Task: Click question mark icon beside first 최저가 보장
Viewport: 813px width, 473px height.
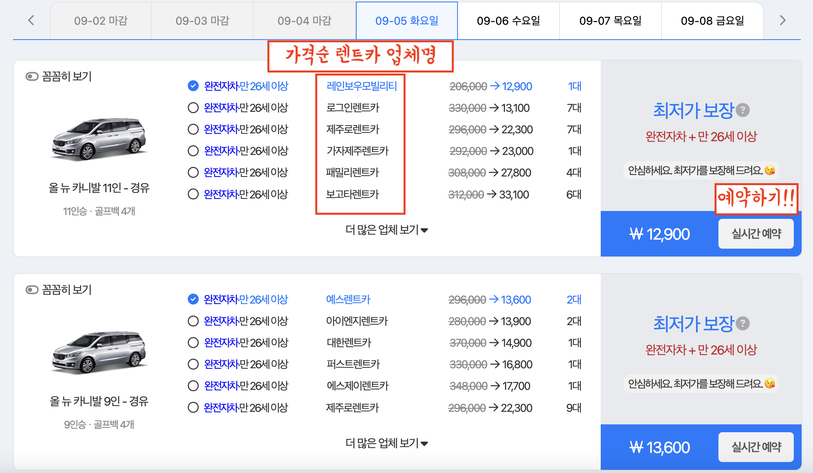Action: (x=742, y=110)
